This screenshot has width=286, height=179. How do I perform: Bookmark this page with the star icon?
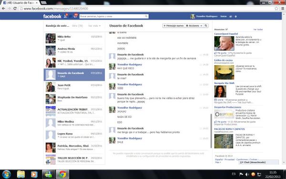click(x=276, y=9)
